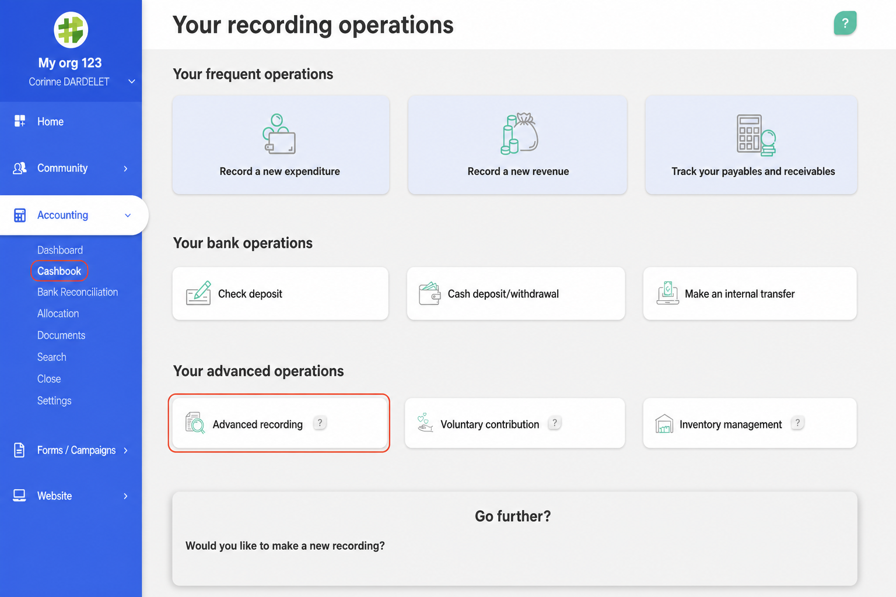896x597 pixels.
Task: Collapse the Accounting menu chevron
Action: pos(128,216)
